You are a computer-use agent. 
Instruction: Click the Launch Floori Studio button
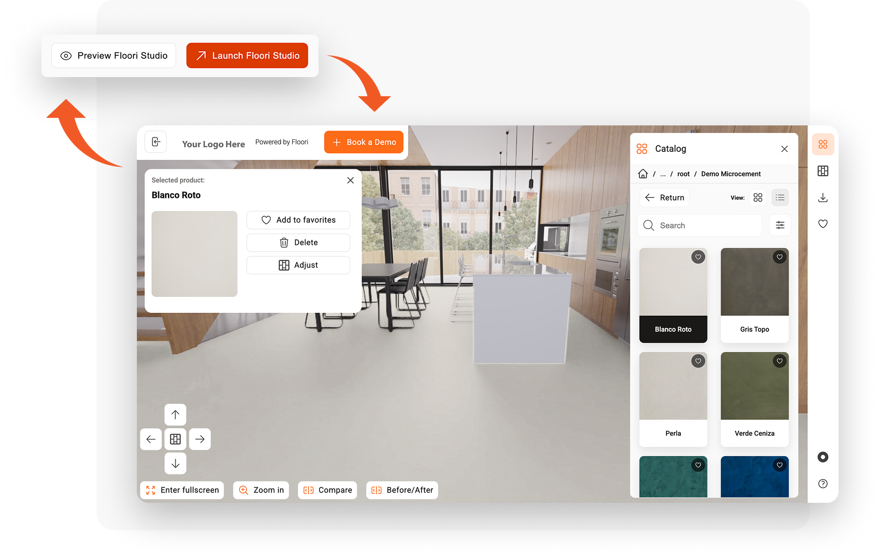click(x=247, y=56)
